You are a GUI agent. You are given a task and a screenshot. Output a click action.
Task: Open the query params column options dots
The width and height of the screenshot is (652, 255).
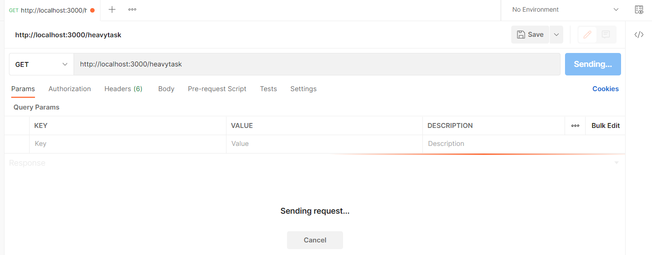point(575,126)
